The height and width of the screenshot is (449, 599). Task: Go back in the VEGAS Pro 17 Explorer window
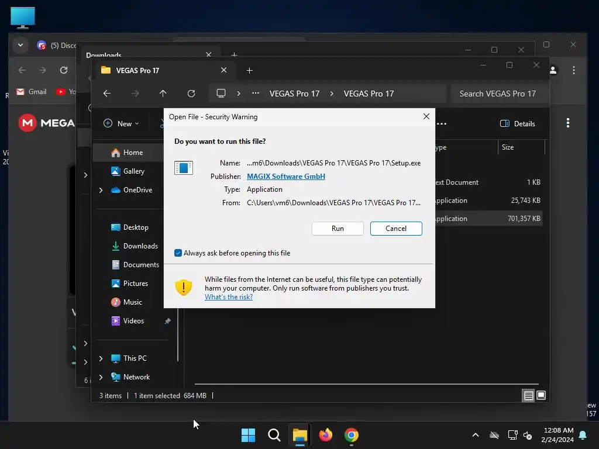107,94
